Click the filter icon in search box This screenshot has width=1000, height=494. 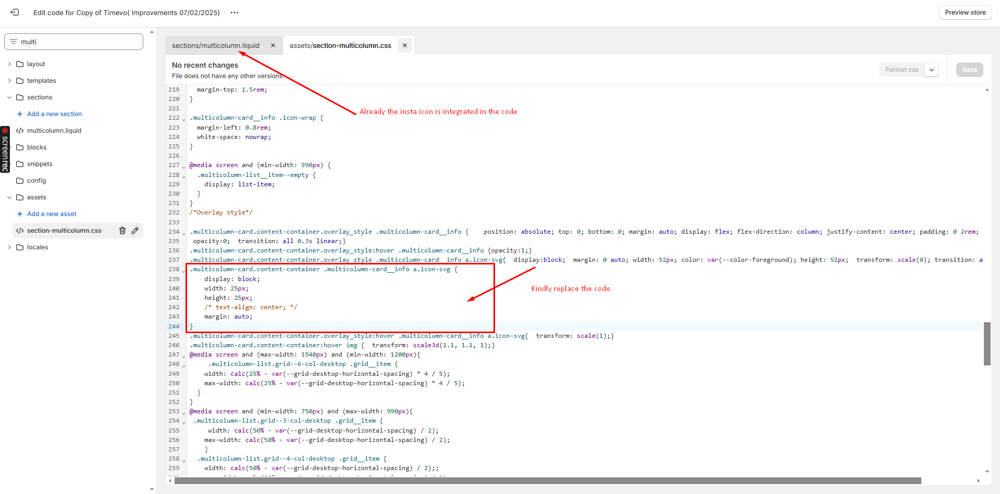14,42
